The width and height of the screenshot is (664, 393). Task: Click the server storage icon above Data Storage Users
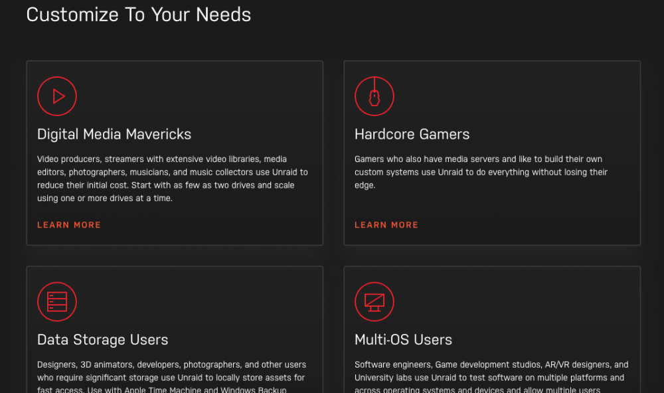click(x=56, y=301)
